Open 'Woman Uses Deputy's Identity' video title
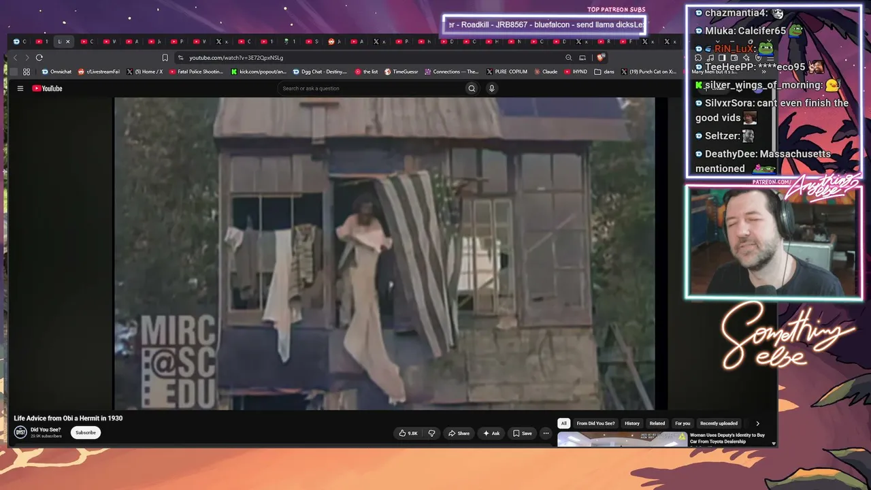 coord(727,438)
